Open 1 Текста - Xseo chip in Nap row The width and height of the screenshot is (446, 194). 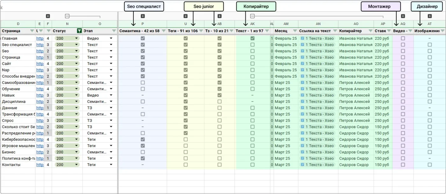coord(317,70)
